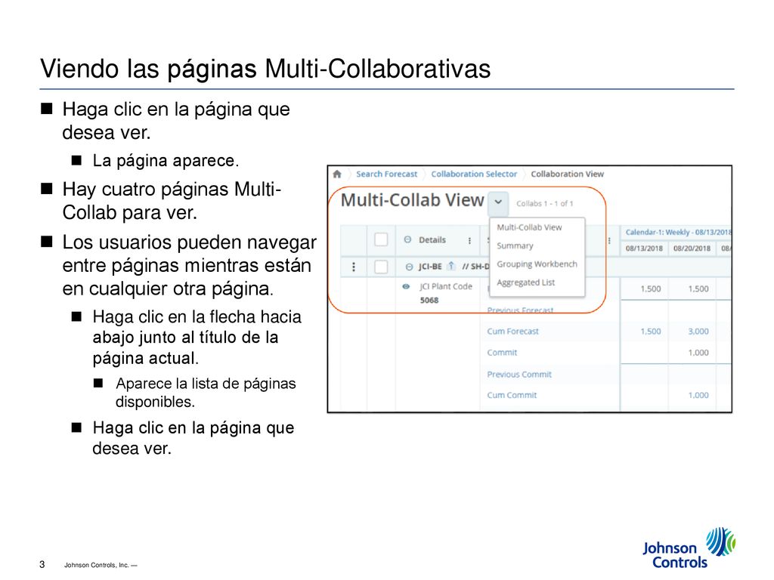Open the Calendar-1: Weekly header link

click(x=678, y=232)
